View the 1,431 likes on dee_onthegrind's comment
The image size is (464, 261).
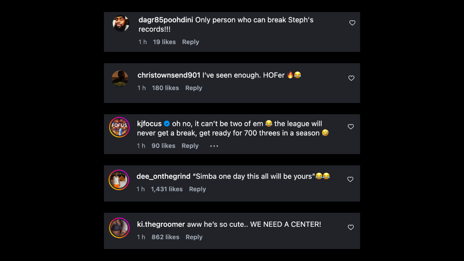click(x=167, y=189)
